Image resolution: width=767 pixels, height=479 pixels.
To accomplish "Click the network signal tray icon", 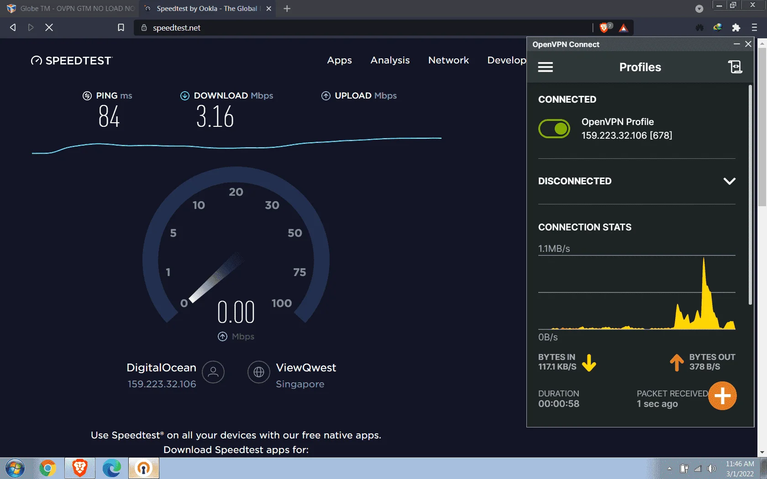I will click(x=698, y=469).
